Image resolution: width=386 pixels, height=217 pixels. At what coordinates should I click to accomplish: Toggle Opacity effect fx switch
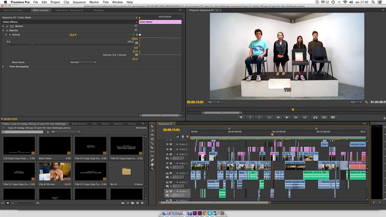pos(7,30)
